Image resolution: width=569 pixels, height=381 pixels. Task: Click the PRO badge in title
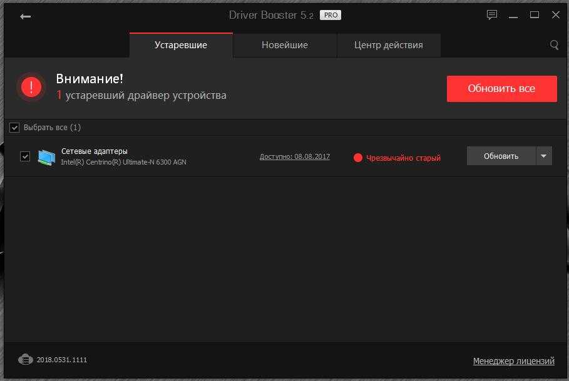[330, 15]
